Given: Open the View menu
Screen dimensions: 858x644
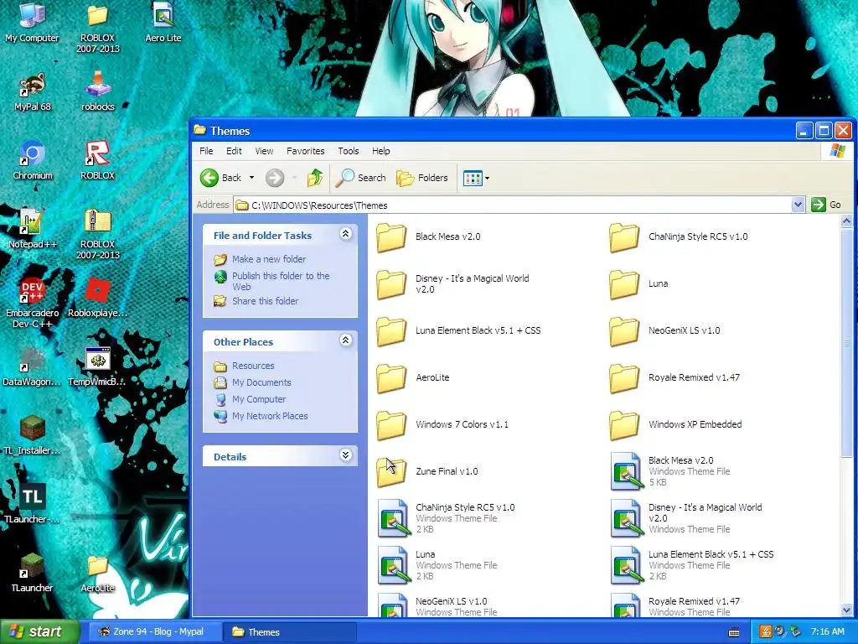Looking at the screenshot, I should pyautogui.click(x=264, y=151).
